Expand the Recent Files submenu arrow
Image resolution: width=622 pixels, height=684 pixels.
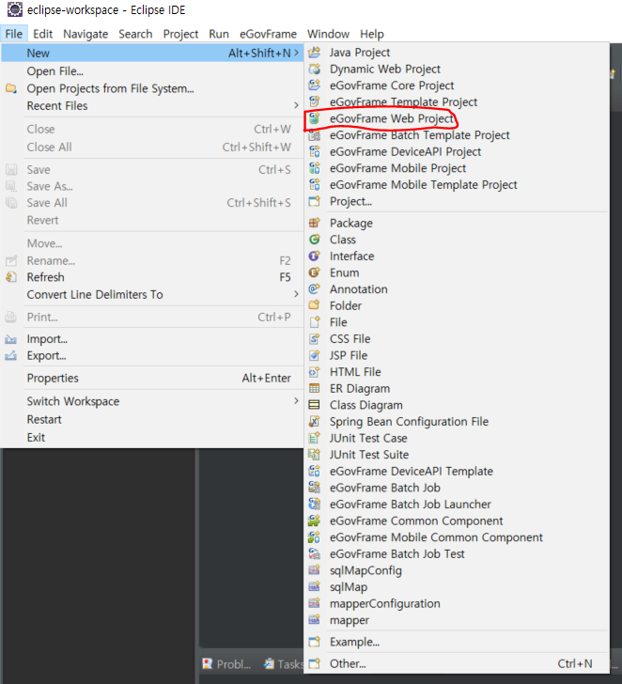click(x=296, y=105)
